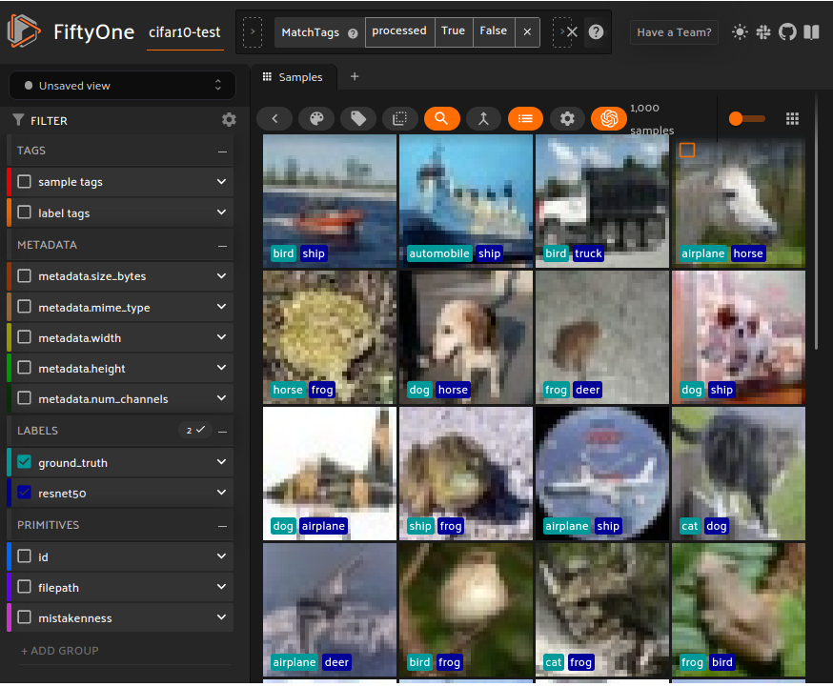Click the FiftyOne title text
Image resolution: width=833 pixels, height=687 pixels.
pos(94,31)
